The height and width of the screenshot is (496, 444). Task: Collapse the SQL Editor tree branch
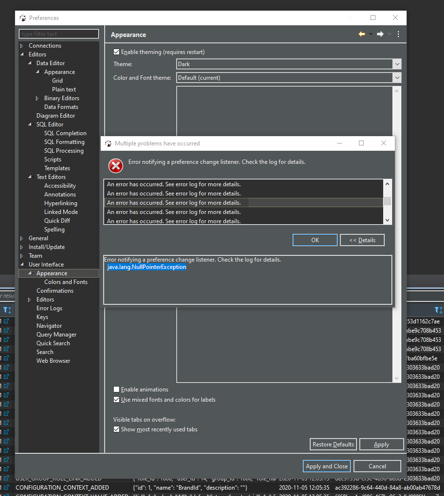pos(29,124)
